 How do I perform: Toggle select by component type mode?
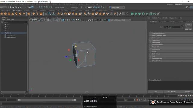[x=33, y=7]
